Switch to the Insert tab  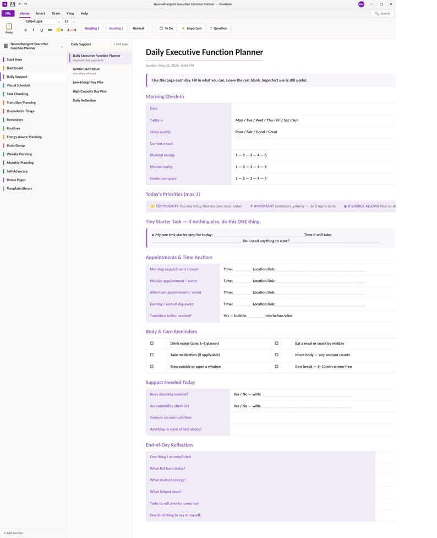tap(41, 13)
